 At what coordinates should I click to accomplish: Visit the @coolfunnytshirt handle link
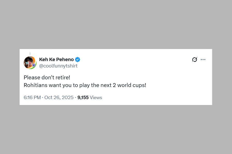pos(58,66)
